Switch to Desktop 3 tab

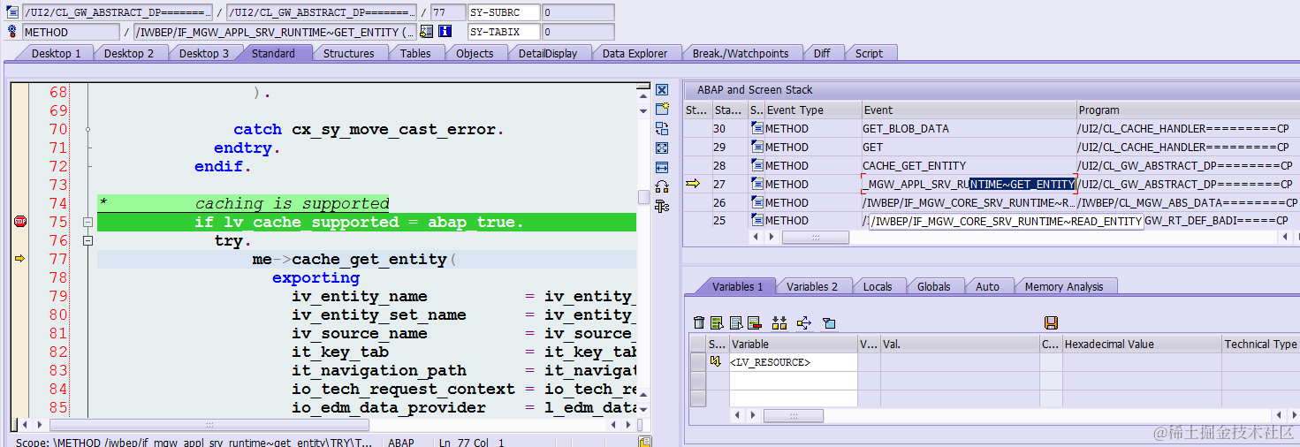(204, 53)
